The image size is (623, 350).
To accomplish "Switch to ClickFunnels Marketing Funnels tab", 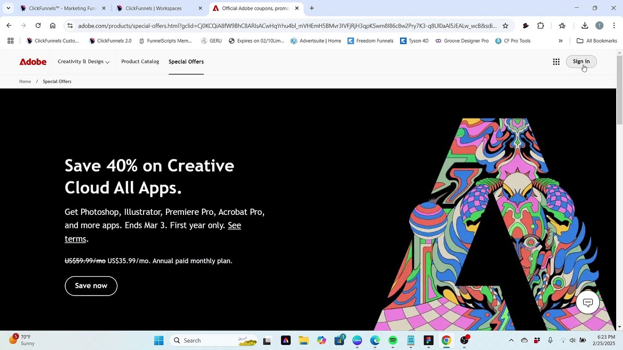I will [63, 8].
